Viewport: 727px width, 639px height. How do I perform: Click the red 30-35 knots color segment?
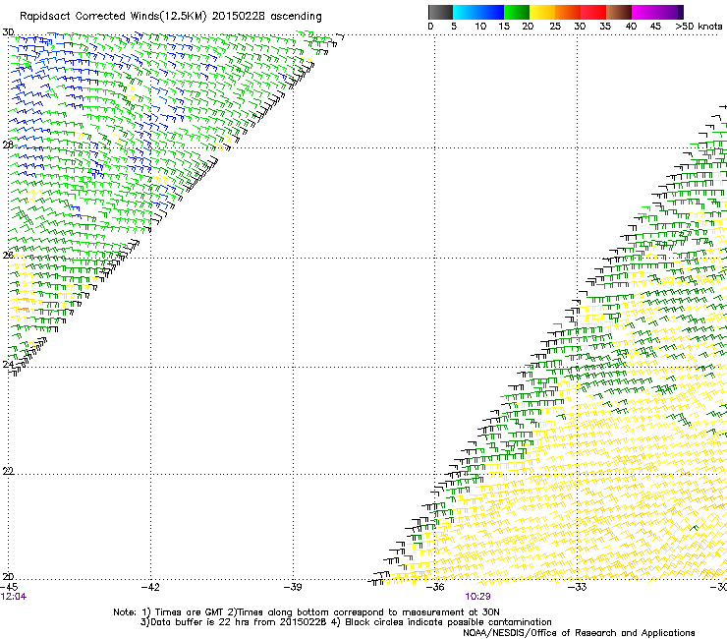tap(593, 12)
